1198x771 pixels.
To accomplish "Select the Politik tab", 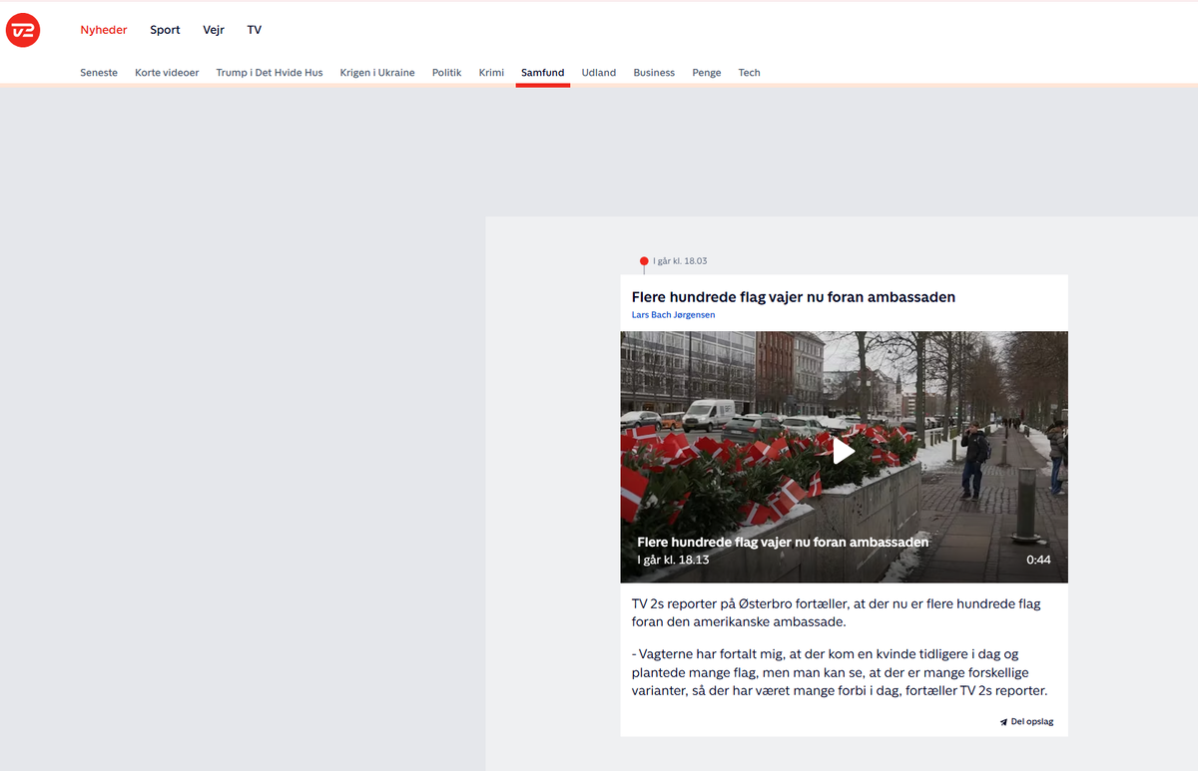I will [x=446, y=73].
